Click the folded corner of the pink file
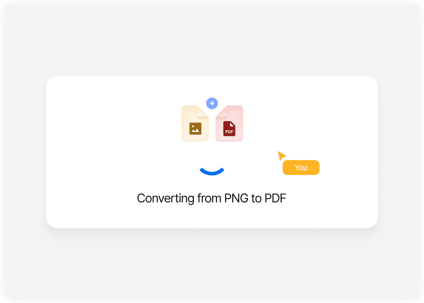This screenshot has height=303, width=424. 221,111
